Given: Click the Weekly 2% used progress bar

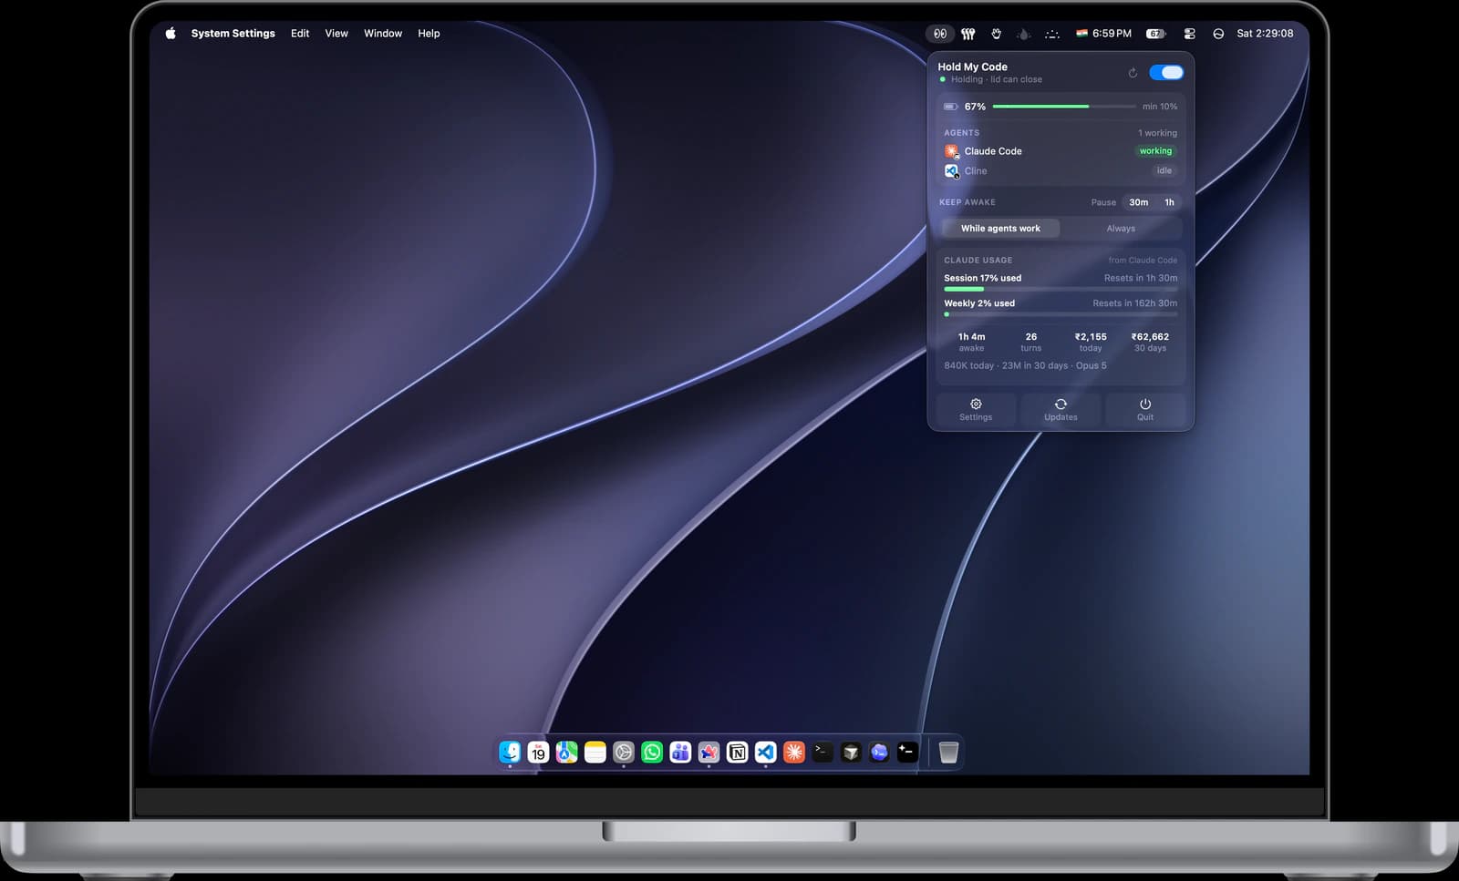Looking at the screenshot, I should [x=1061, y=314].
